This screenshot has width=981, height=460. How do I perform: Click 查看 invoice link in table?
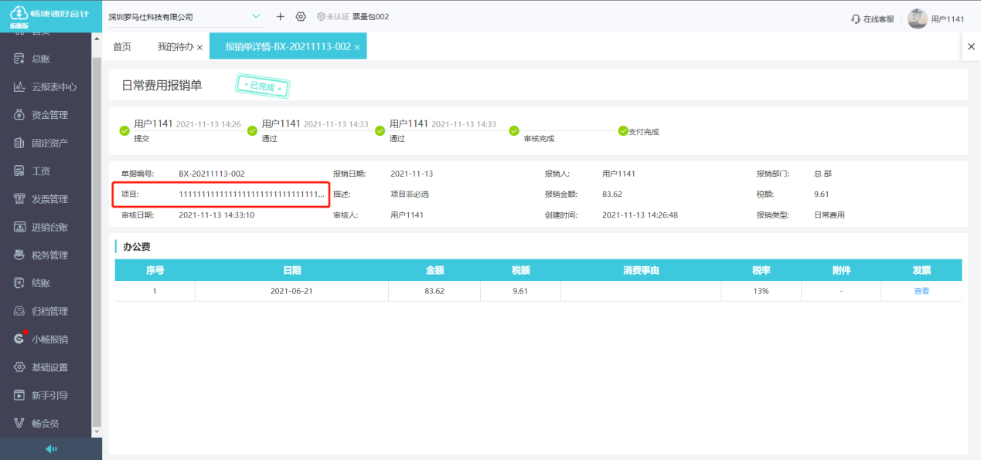(x=921, y=292)
